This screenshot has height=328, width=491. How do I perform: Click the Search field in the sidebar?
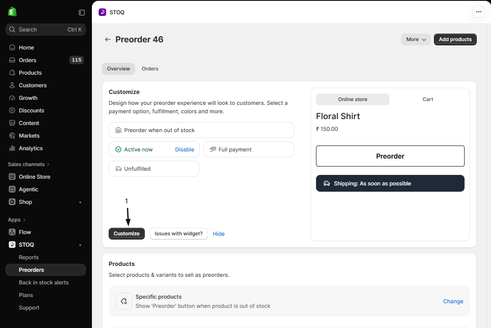(46, 29)
